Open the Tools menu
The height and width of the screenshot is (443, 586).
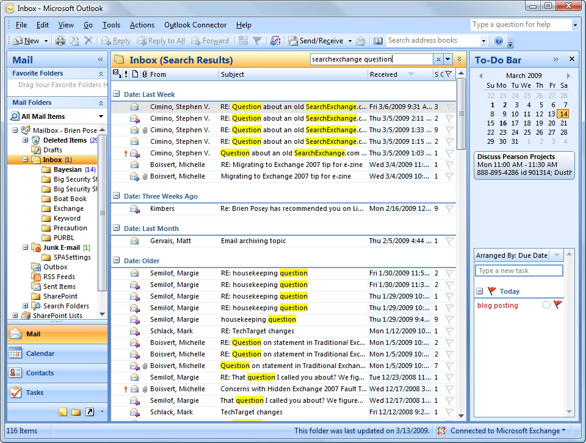pyautogui.click(x=111, y=25)
